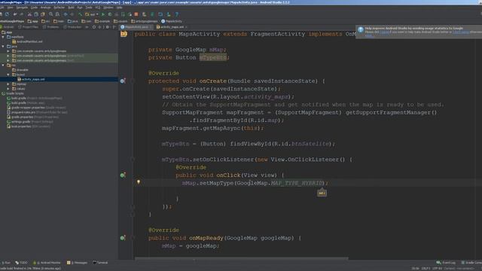The width and height of the screenshot is (482, 271).
Task: Click the Copy toolbar icon
Action: click(x=36, y=14)
